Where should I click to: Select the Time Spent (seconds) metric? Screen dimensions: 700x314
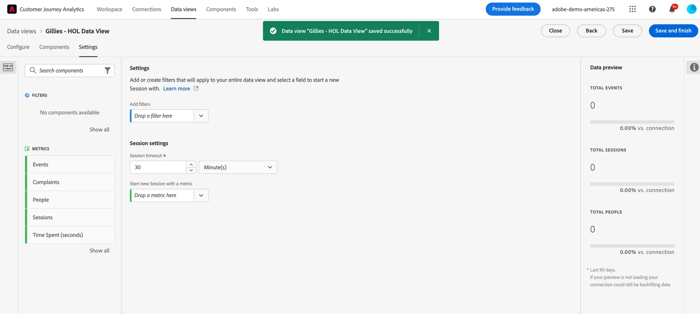pyautogui.click(x=70, y=235)
